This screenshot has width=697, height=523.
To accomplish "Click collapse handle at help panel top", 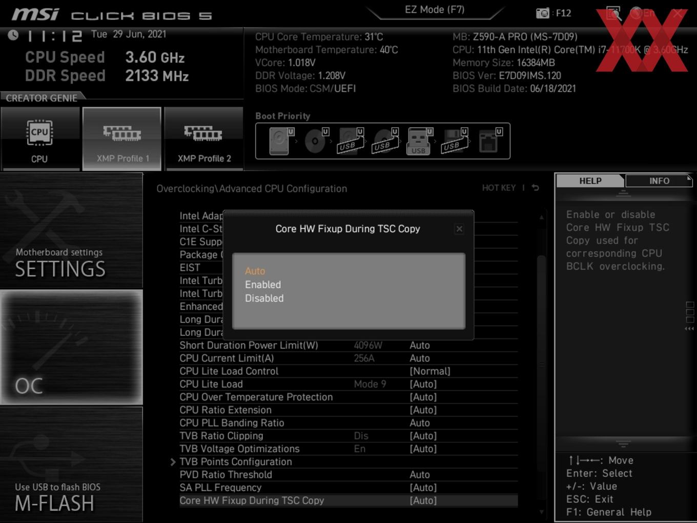I will click(623, 193).
